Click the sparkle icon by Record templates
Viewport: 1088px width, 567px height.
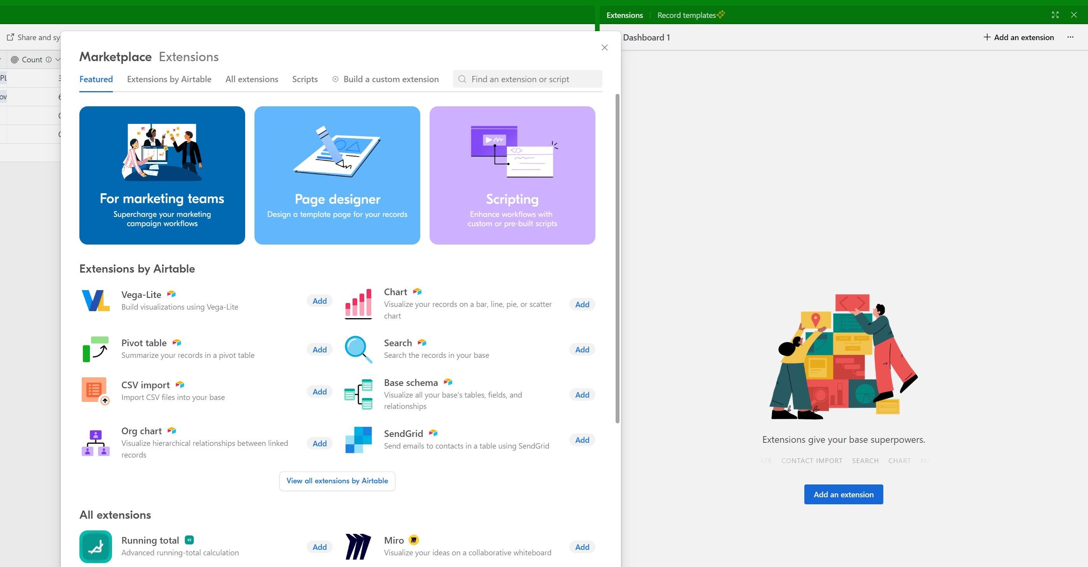point(721,15)
